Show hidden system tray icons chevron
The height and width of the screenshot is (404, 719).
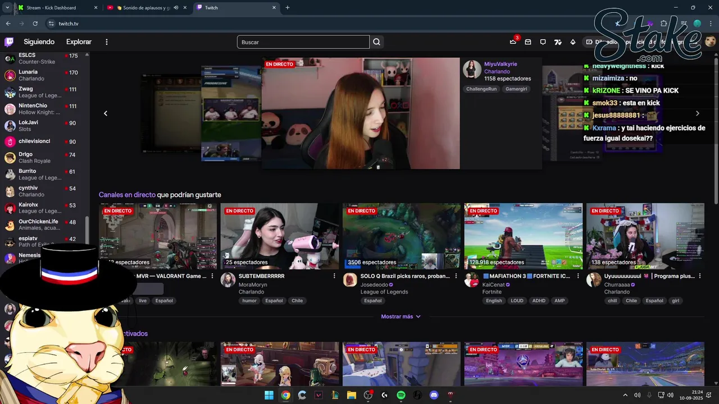tap(625, 395)
